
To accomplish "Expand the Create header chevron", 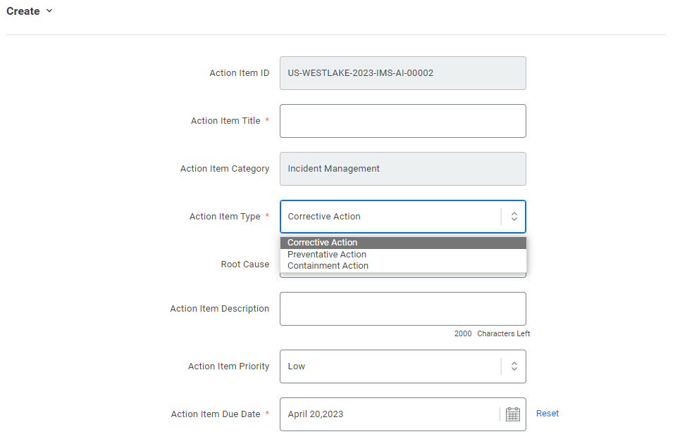I will [49, 11].
